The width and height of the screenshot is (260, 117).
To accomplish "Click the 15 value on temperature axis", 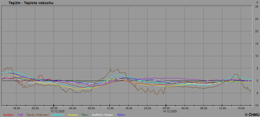I will (256, 44).
